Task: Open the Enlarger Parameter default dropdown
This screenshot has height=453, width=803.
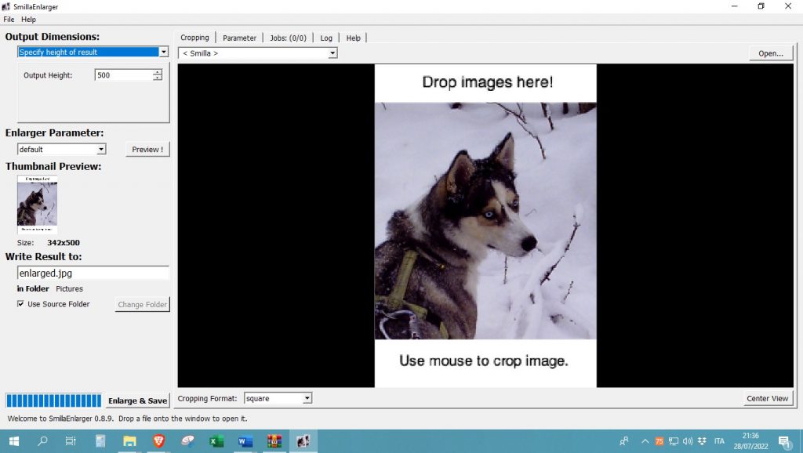Action: point(101,150)
